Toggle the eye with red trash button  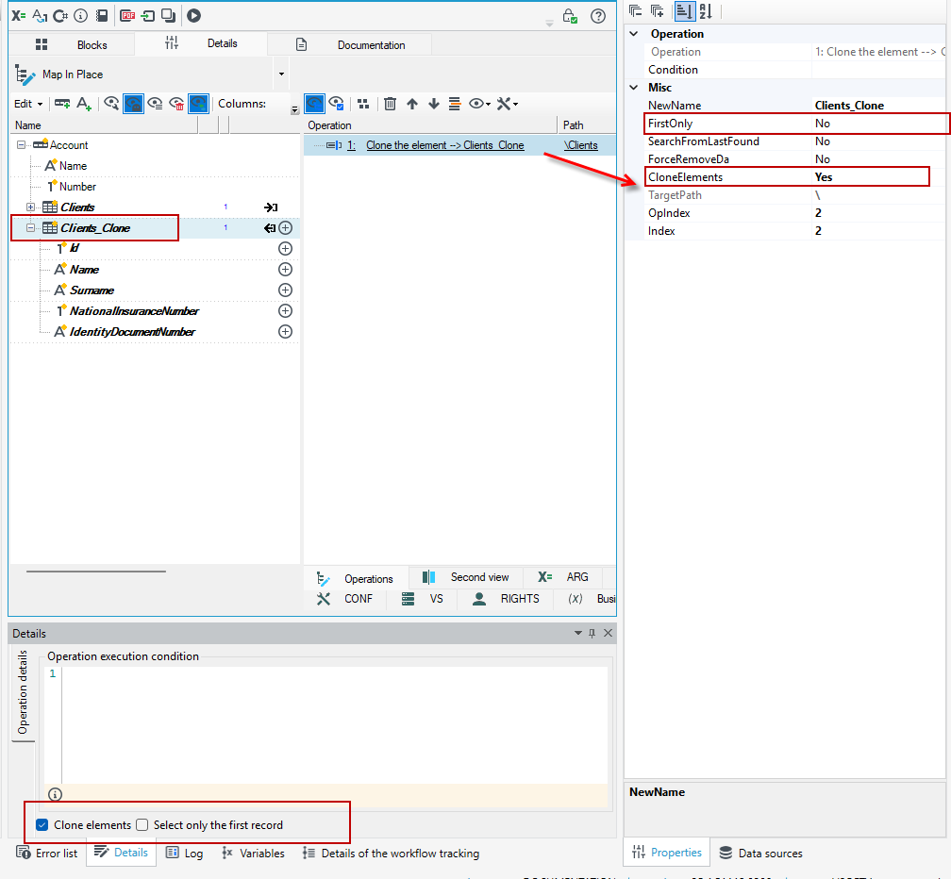click(x=176, y=104)
